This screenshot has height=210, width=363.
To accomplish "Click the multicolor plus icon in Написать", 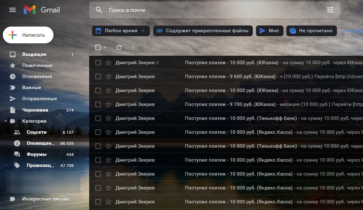I will (13, 35).
